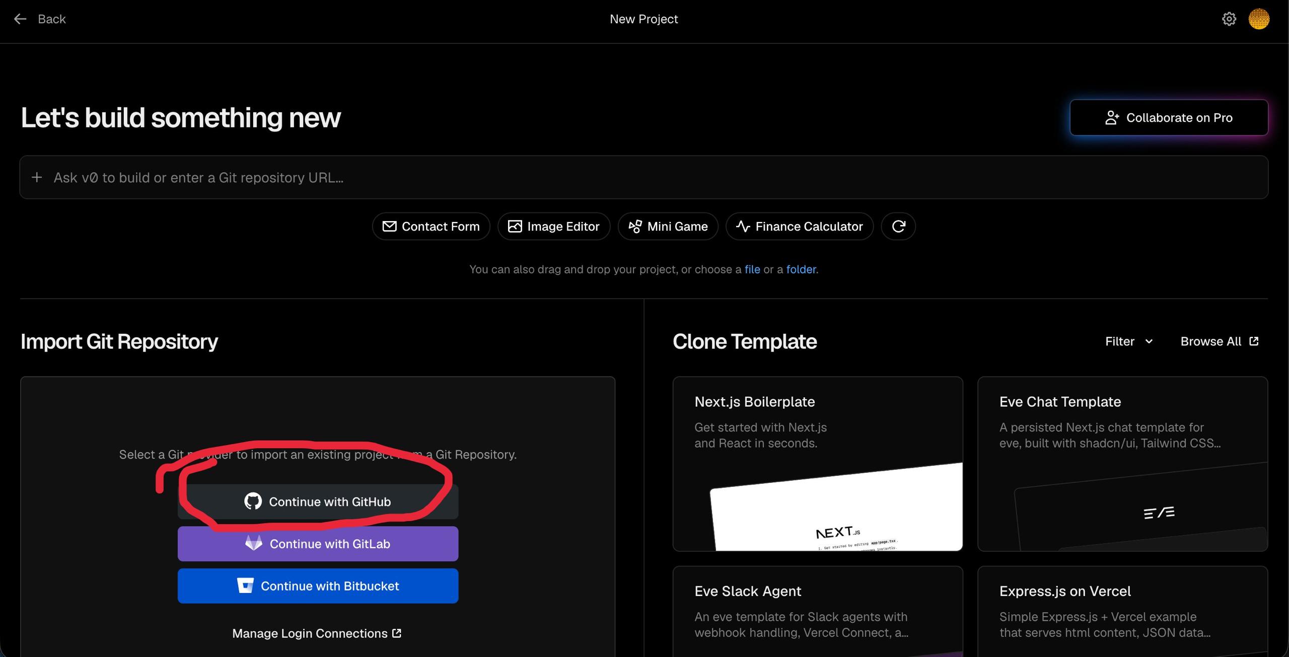
Task: Open the Express.js on Vercel template
Action: tap(1122, 611)
